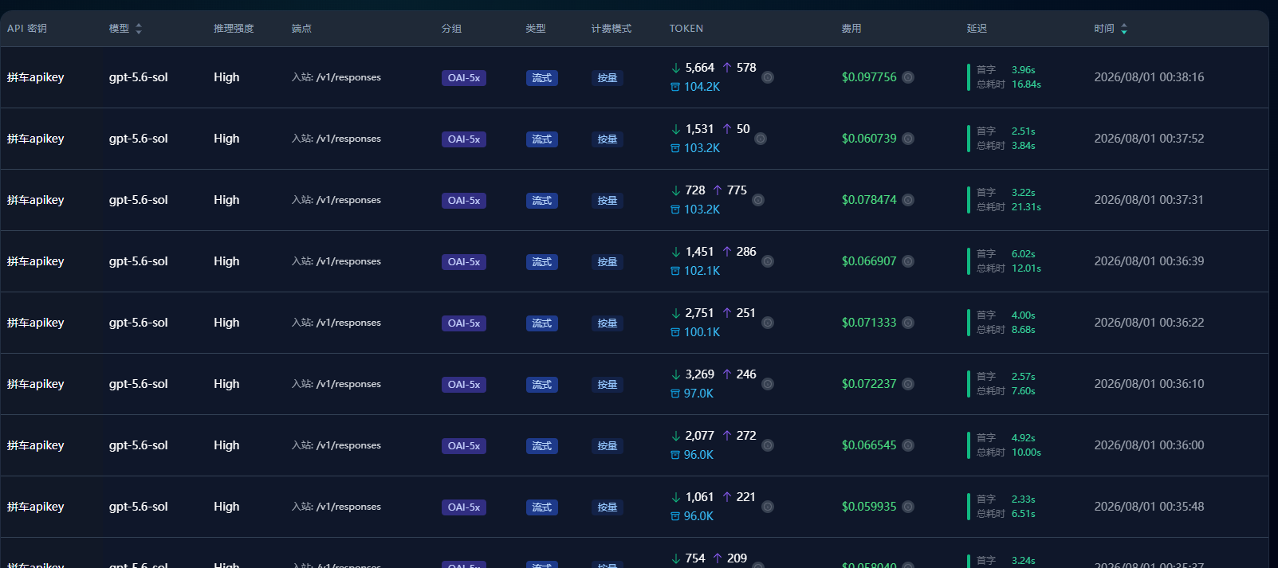This screenshot has width=1278, height=568.
Task: Click the cache icon before 104.2K
Action: [675, 87]
